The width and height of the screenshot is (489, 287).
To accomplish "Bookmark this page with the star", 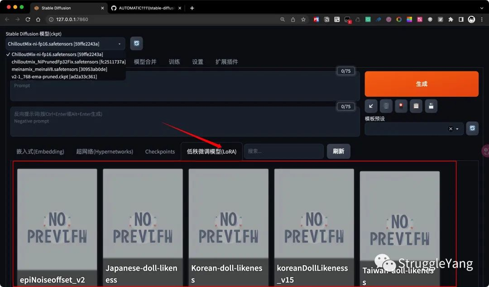I will coord(303,19).
